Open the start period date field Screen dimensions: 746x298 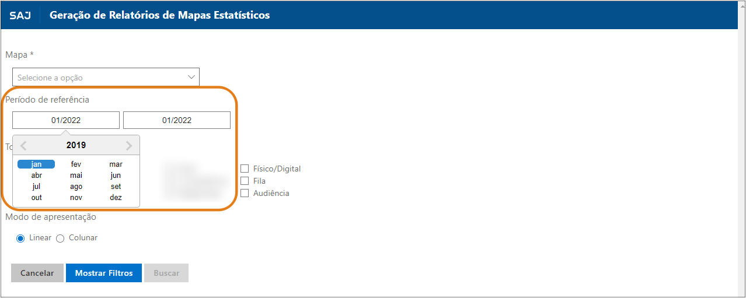tap(66, 120)
